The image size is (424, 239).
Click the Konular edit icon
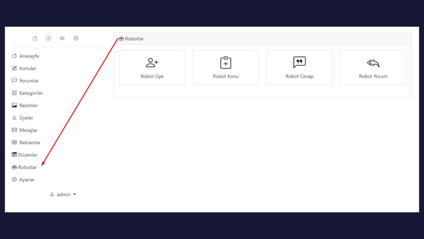pos(14,68)
